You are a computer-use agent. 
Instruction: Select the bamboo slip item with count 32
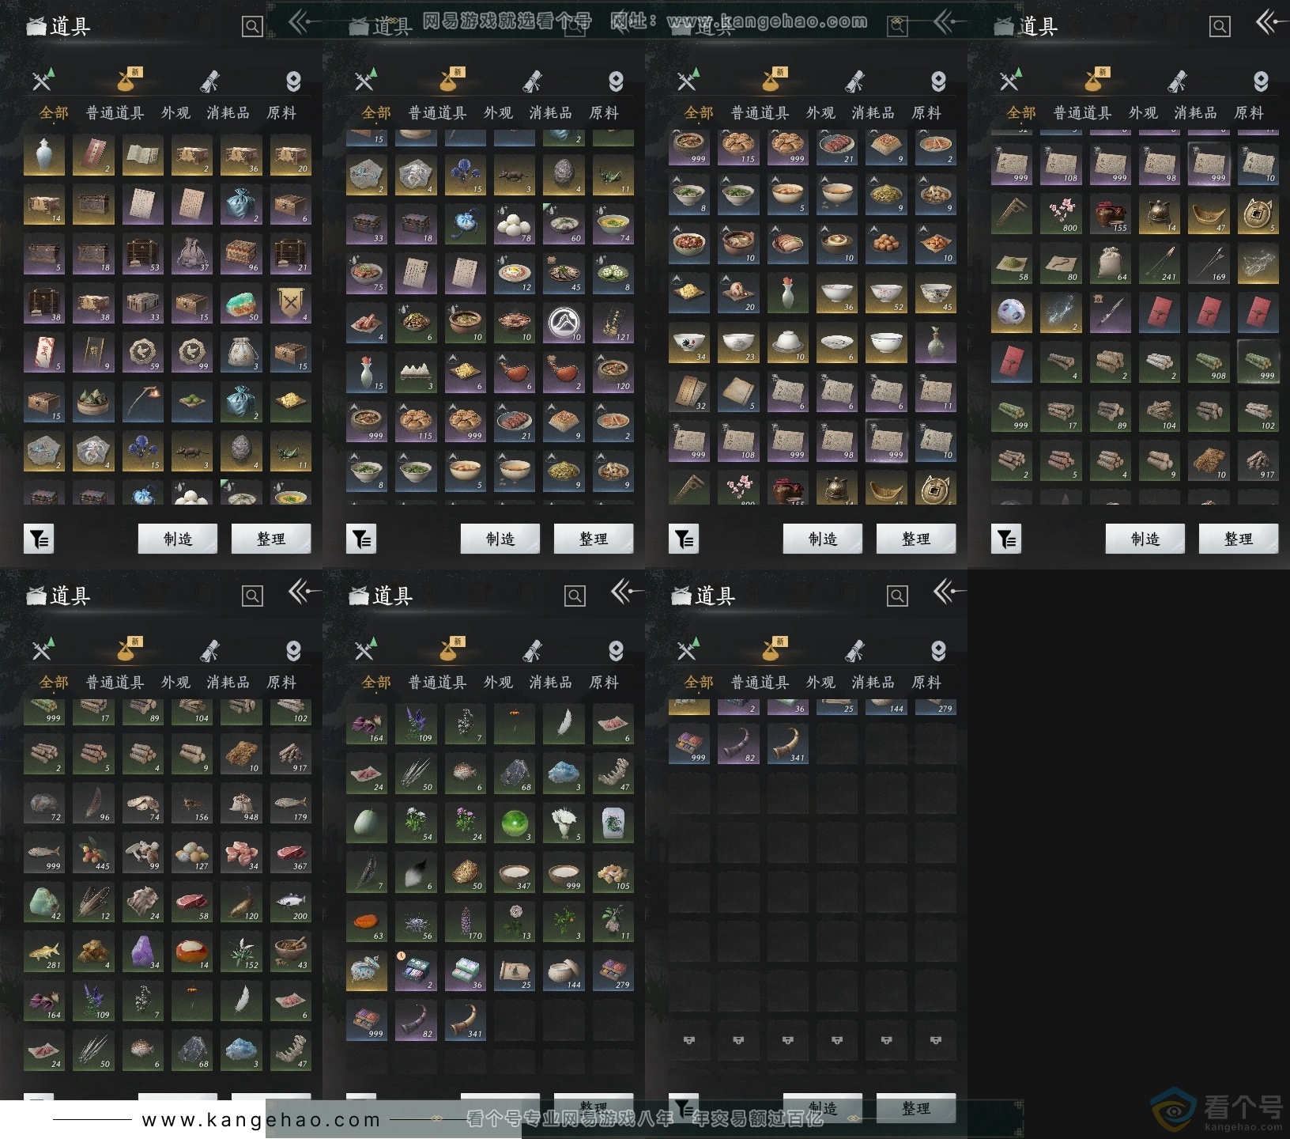pos(688,392)
